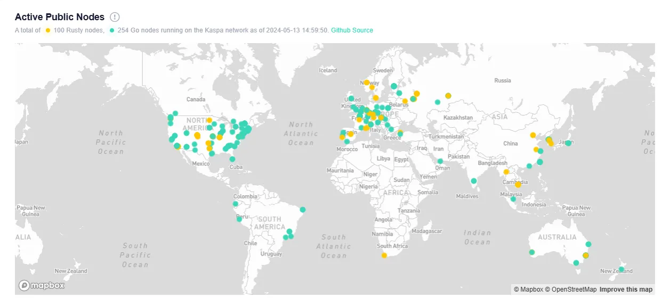Click the green legend dot for Go nodes
Screen dimensions: 662x306
point(112,30)
